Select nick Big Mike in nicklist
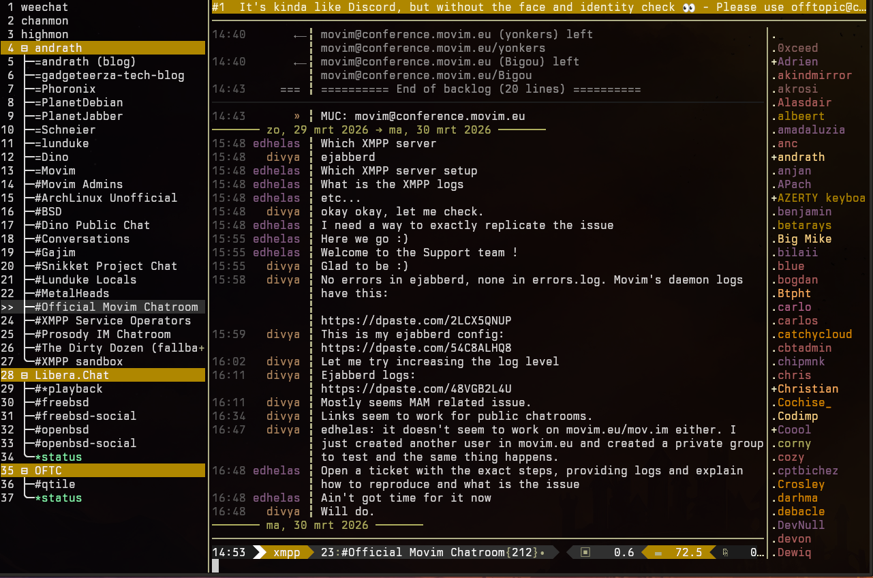The width and height of the screenshot is (873, 578). (804, 239)
